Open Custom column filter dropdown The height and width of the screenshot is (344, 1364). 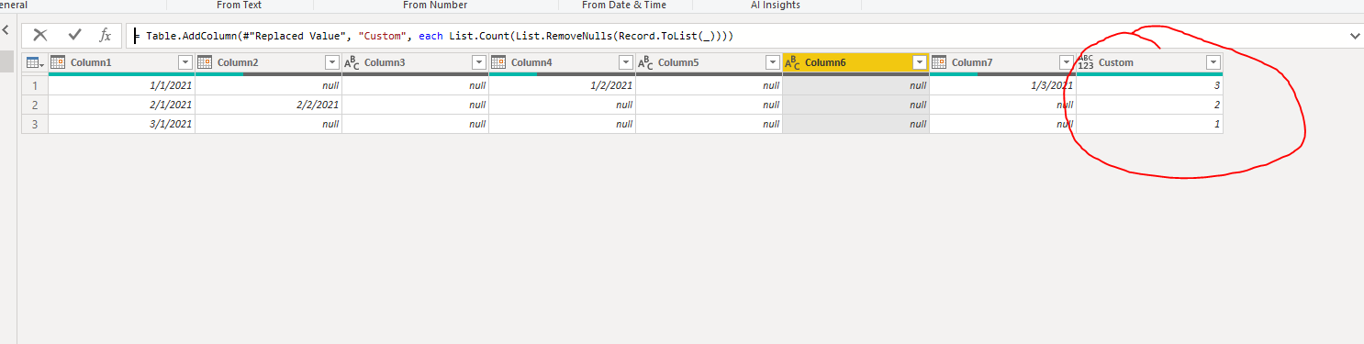(1213, 62)
